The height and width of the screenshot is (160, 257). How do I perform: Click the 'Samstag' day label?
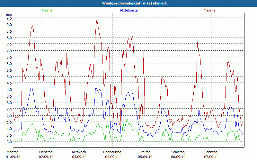178,152
